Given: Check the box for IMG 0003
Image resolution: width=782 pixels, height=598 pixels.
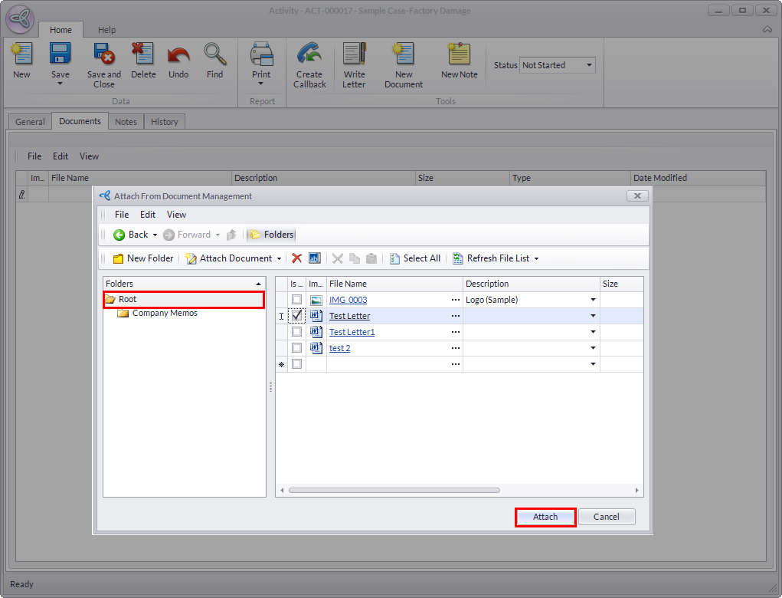Looking at the screenshot, I should [x=296, y=300].
